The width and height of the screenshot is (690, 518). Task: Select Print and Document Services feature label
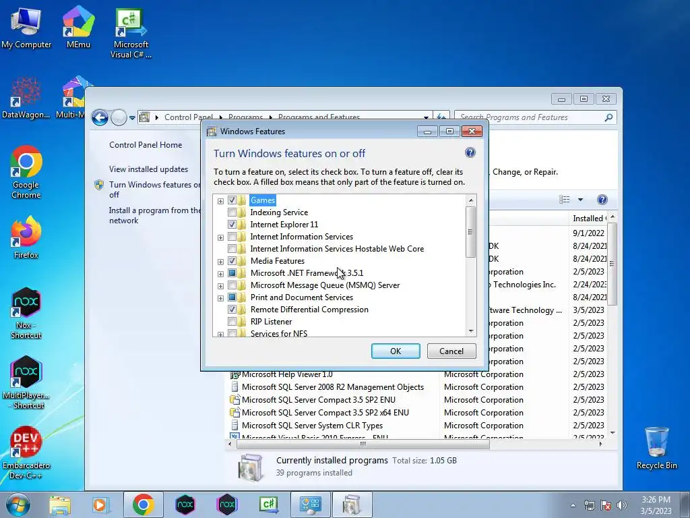pyautogui.click(x=301, y=297)
